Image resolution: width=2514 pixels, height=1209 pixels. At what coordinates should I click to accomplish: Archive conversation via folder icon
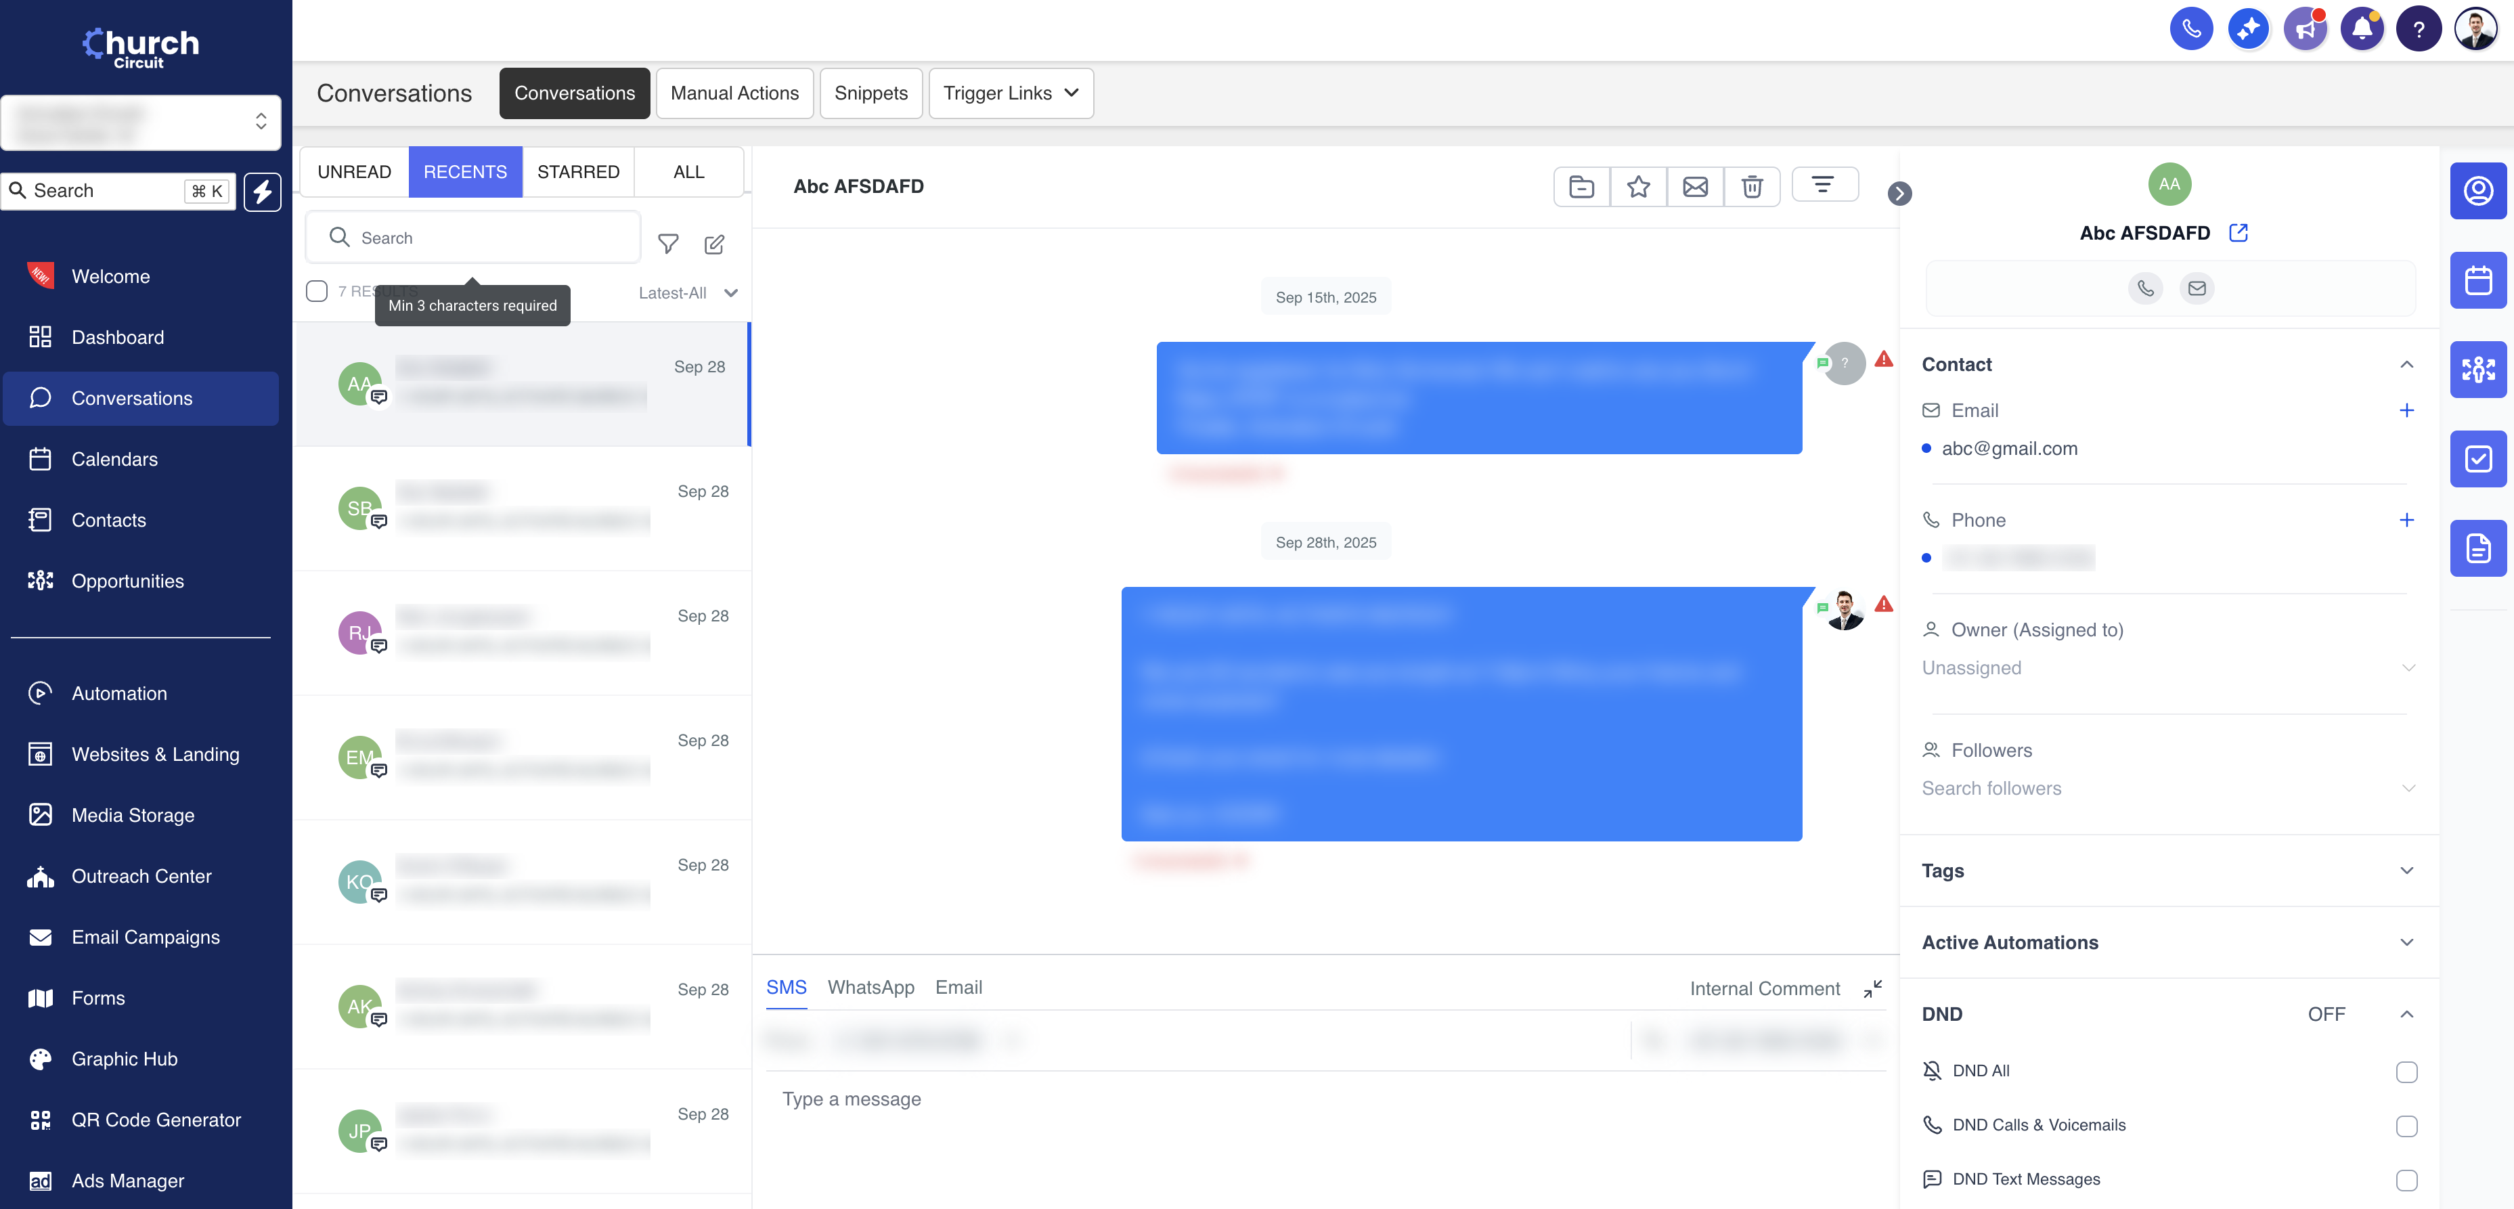click(x=1581, y=186)
